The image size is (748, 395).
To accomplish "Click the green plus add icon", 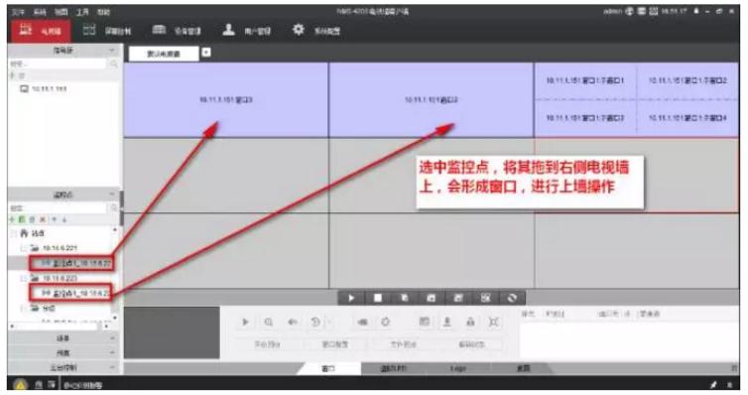I will pos(13,219).
